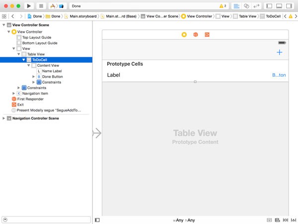
Task: Run the project with the Play button
Action: point(29,6)
